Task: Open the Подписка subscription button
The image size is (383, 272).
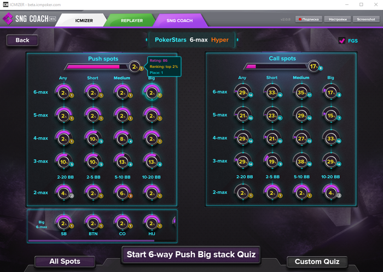Action: click(309, 19)
